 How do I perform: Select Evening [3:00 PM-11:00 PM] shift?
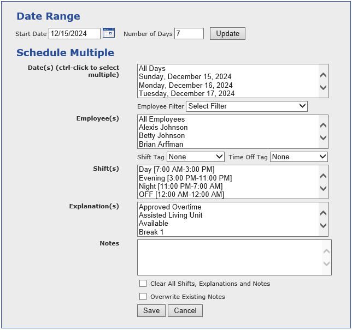(x=228, y=178)
